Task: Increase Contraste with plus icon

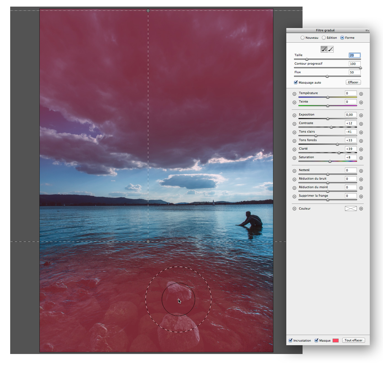Action: click(x=361, y=124)
